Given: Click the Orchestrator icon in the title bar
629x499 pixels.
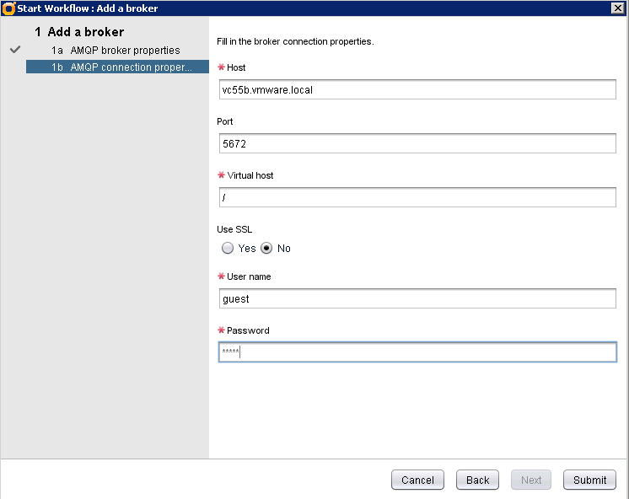Looking at the screenshot, I should click(8, 8).
